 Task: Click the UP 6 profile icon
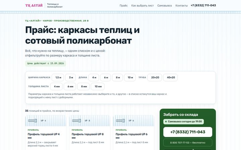point(120,121)
